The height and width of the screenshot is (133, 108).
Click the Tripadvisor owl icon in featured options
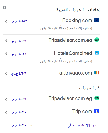(97, 40)
